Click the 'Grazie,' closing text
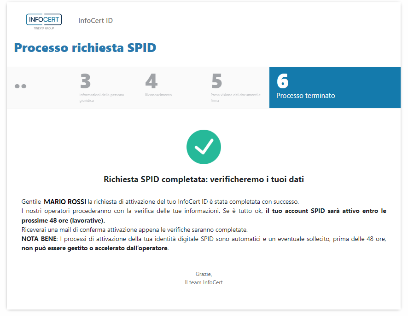This screenshot has height=316, width=408. 204,274
